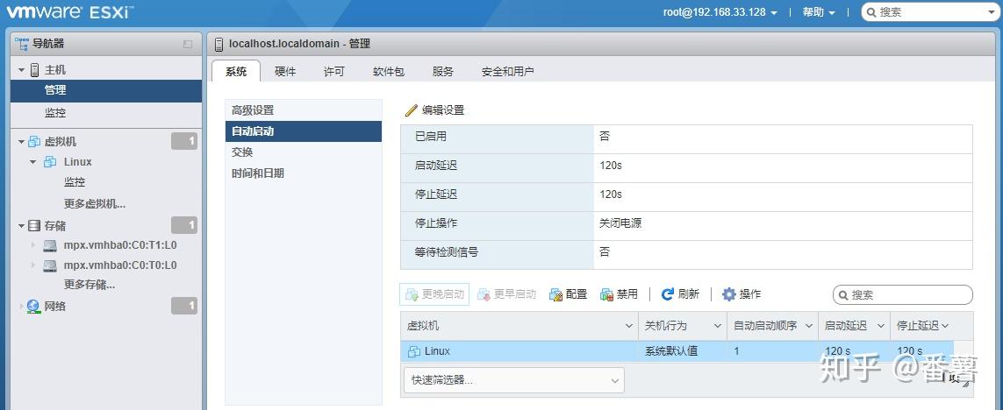Expand the 网络 tree node
This screenshot has height=410, width=1003.
(22, 307)
